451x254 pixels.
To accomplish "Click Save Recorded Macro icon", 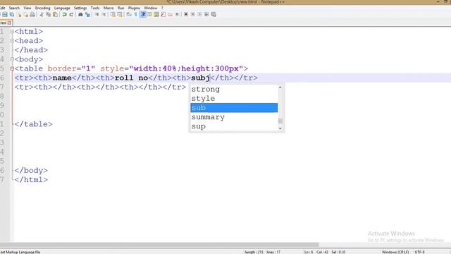I will [x=214, y=14].
